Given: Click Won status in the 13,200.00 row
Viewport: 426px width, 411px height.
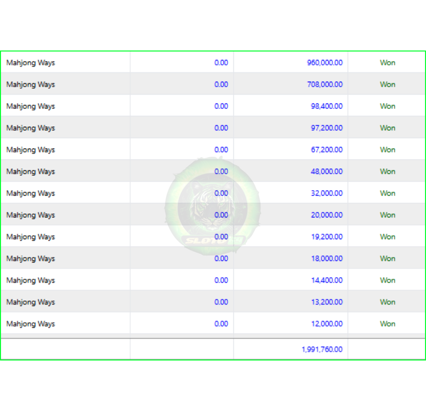Looking at the screenshot, I should [387, 302].
